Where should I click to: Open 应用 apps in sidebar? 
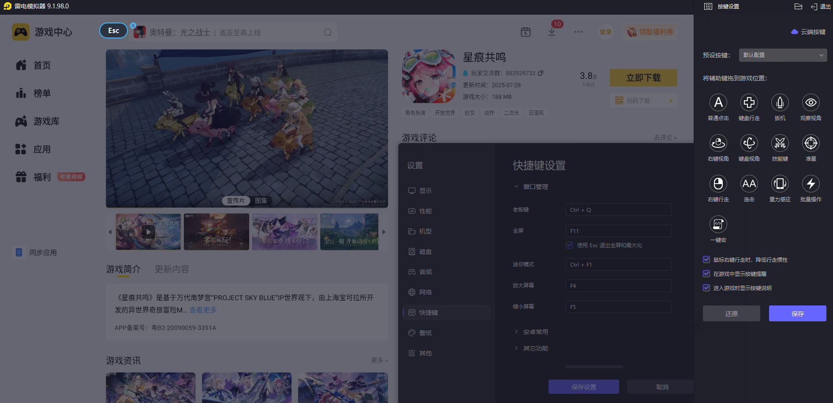click(x=34, y=149)
